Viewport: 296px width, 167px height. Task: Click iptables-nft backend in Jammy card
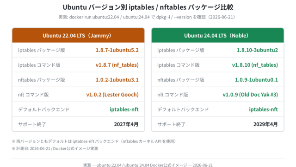pos(124,109)
